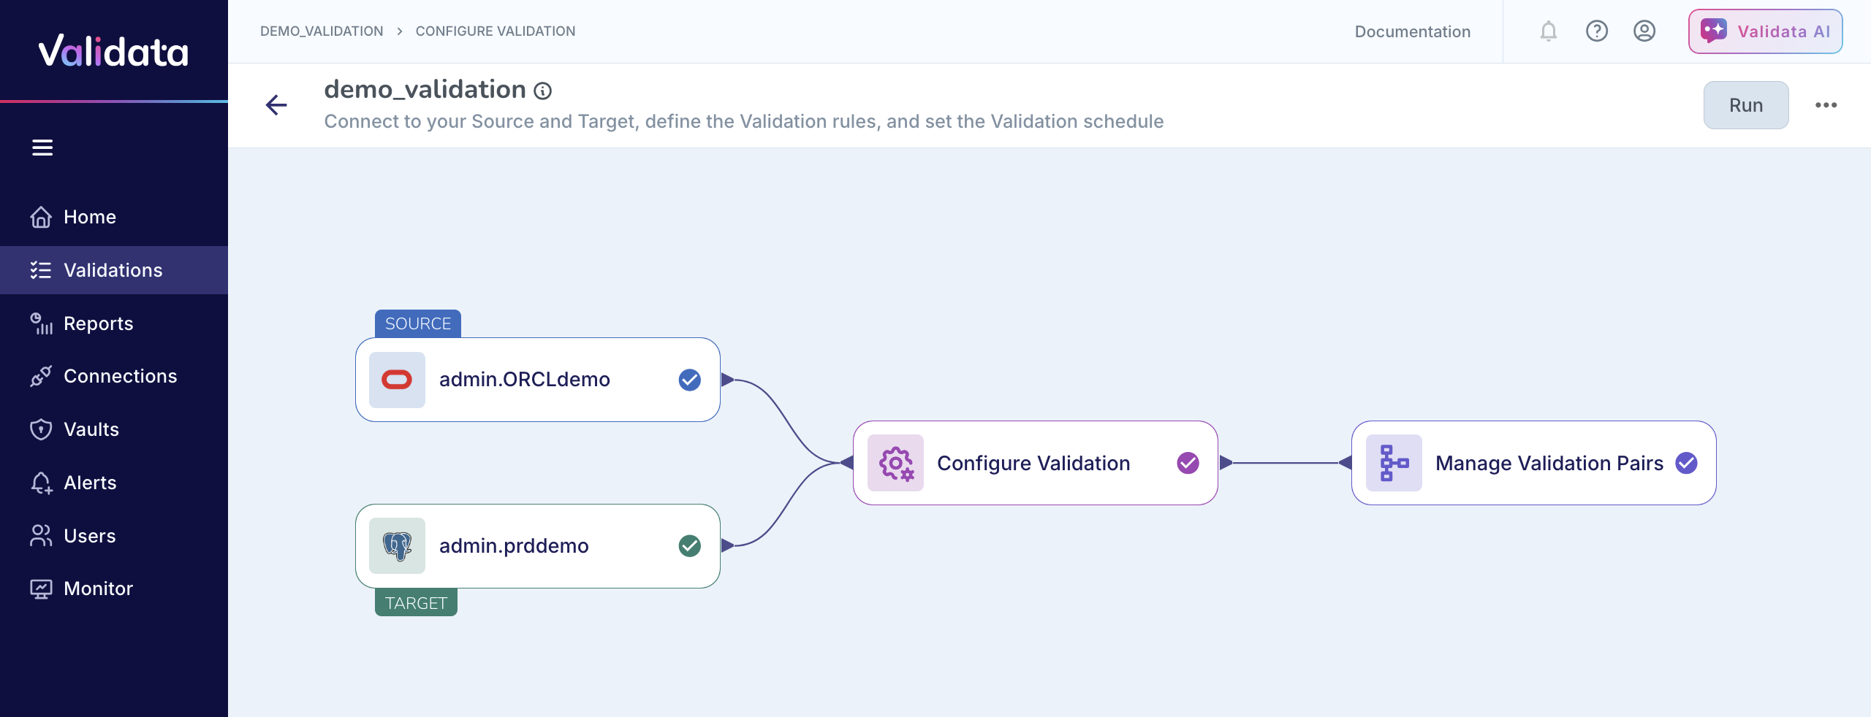Click the Vaults shield icon
The image size is (1871, 717).
[41, 429]
